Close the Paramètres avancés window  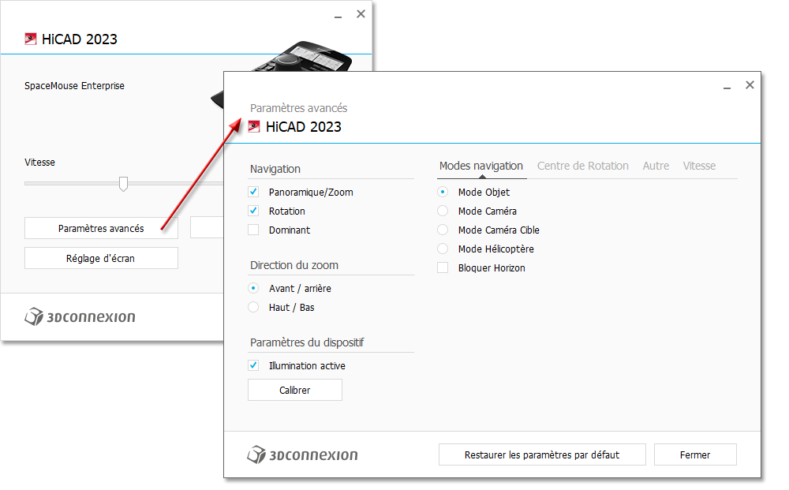coord(750,85)
